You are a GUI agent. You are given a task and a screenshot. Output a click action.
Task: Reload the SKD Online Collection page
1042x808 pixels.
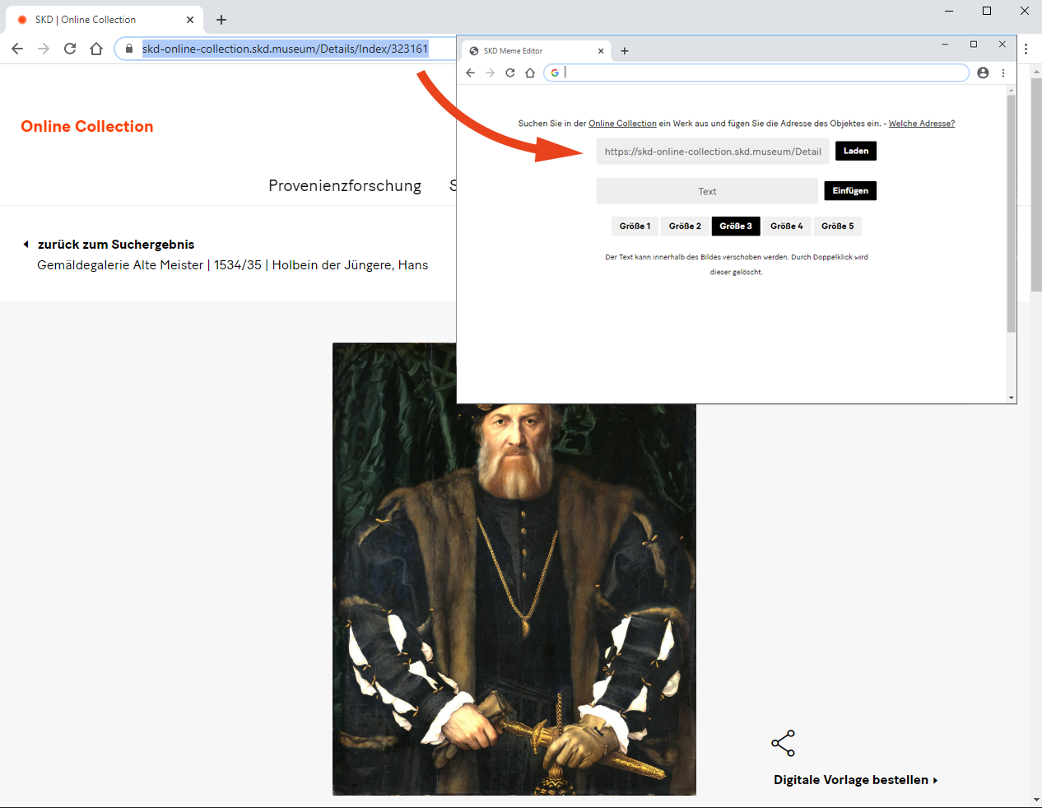tap(70, 49)
